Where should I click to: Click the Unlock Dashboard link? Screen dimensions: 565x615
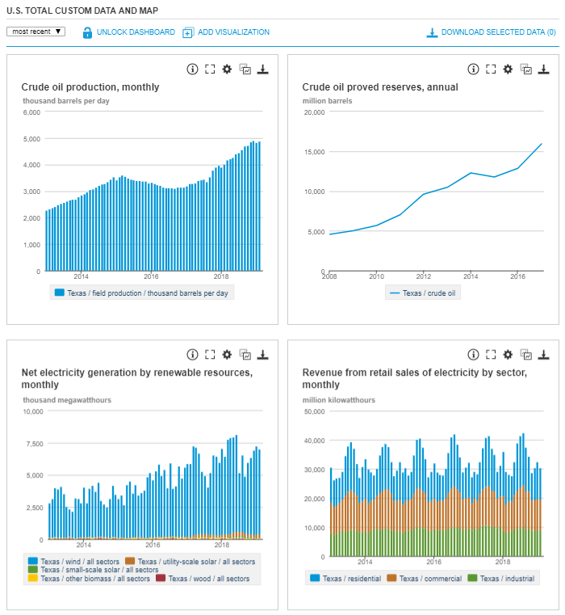[x=136, y=32]
